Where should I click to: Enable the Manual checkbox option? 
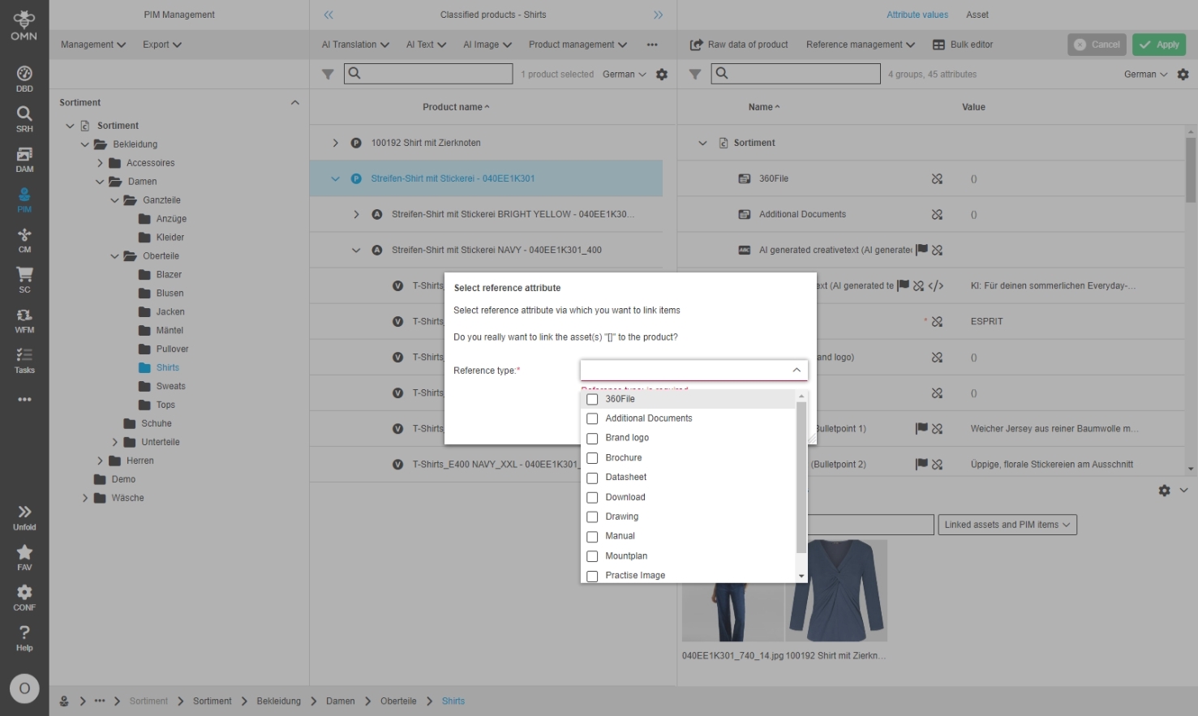pos(592,537)
